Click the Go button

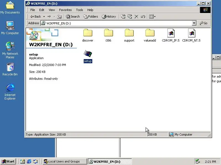[204, 23]
